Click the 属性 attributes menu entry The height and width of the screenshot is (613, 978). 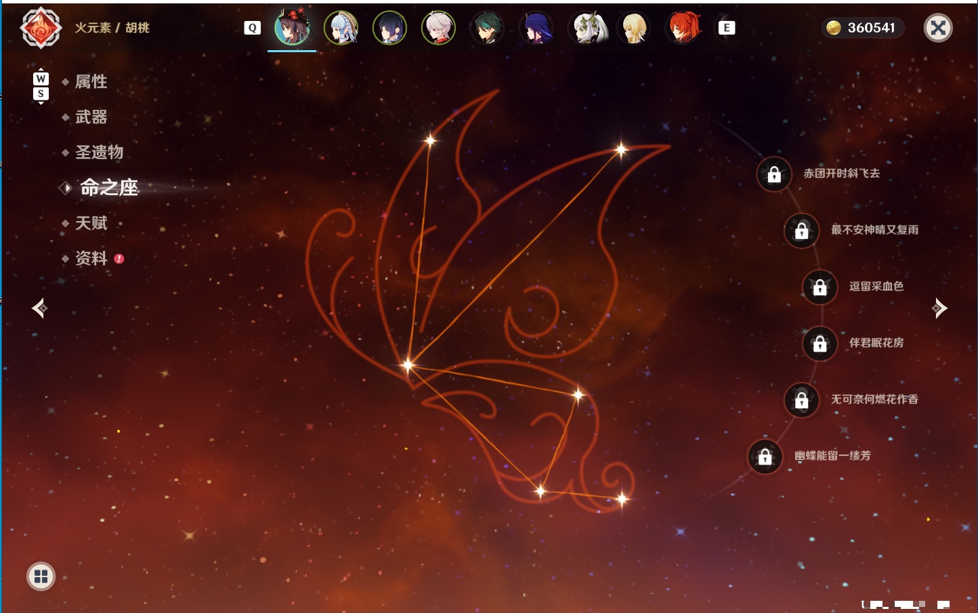click(91, 82)
